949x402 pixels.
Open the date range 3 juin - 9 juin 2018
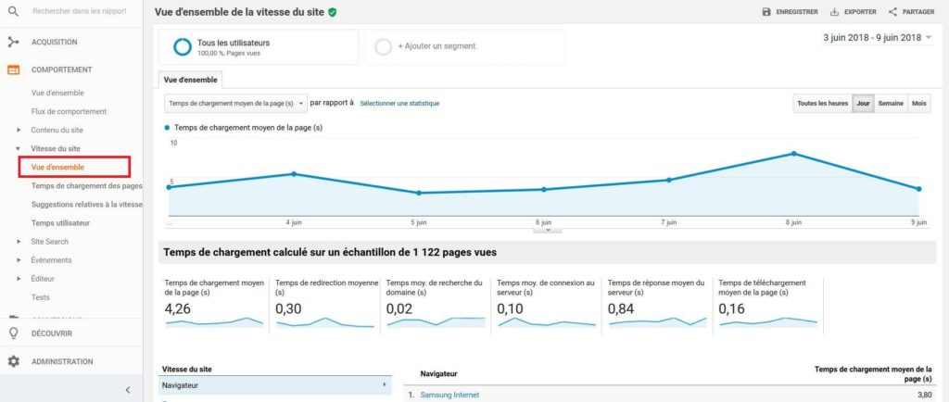click(x=877, y=37)
